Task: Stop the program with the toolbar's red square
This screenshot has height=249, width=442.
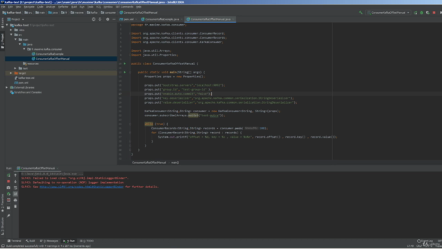Action: (x=434, y=12)
